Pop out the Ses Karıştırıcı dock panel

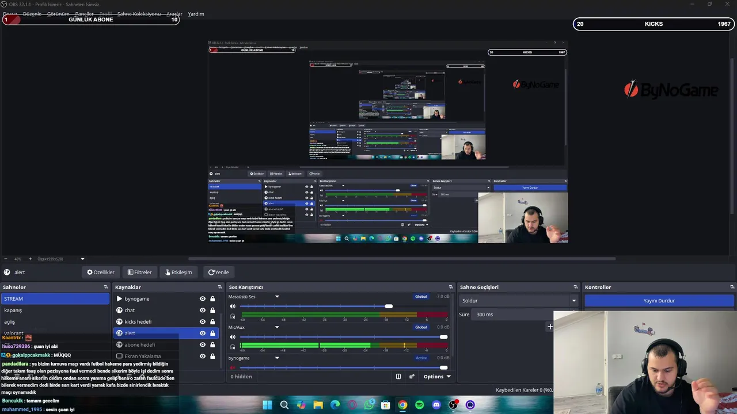(x=451, y=287)
